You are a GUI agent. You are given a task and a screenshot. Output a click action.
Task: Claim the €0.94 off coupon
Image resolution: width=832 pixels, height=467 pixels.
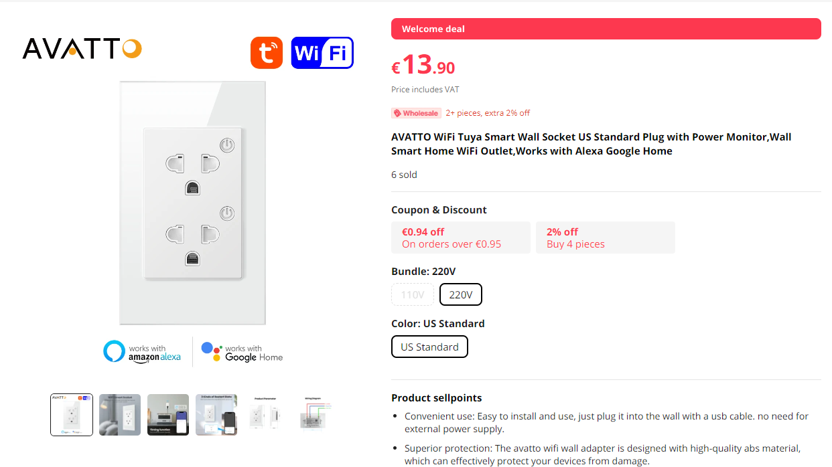coord(460,238)
